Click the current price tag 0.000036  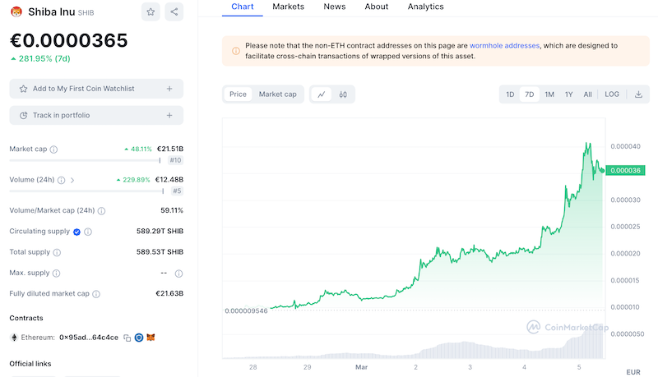pyautogui.click(x=625, y=170)
